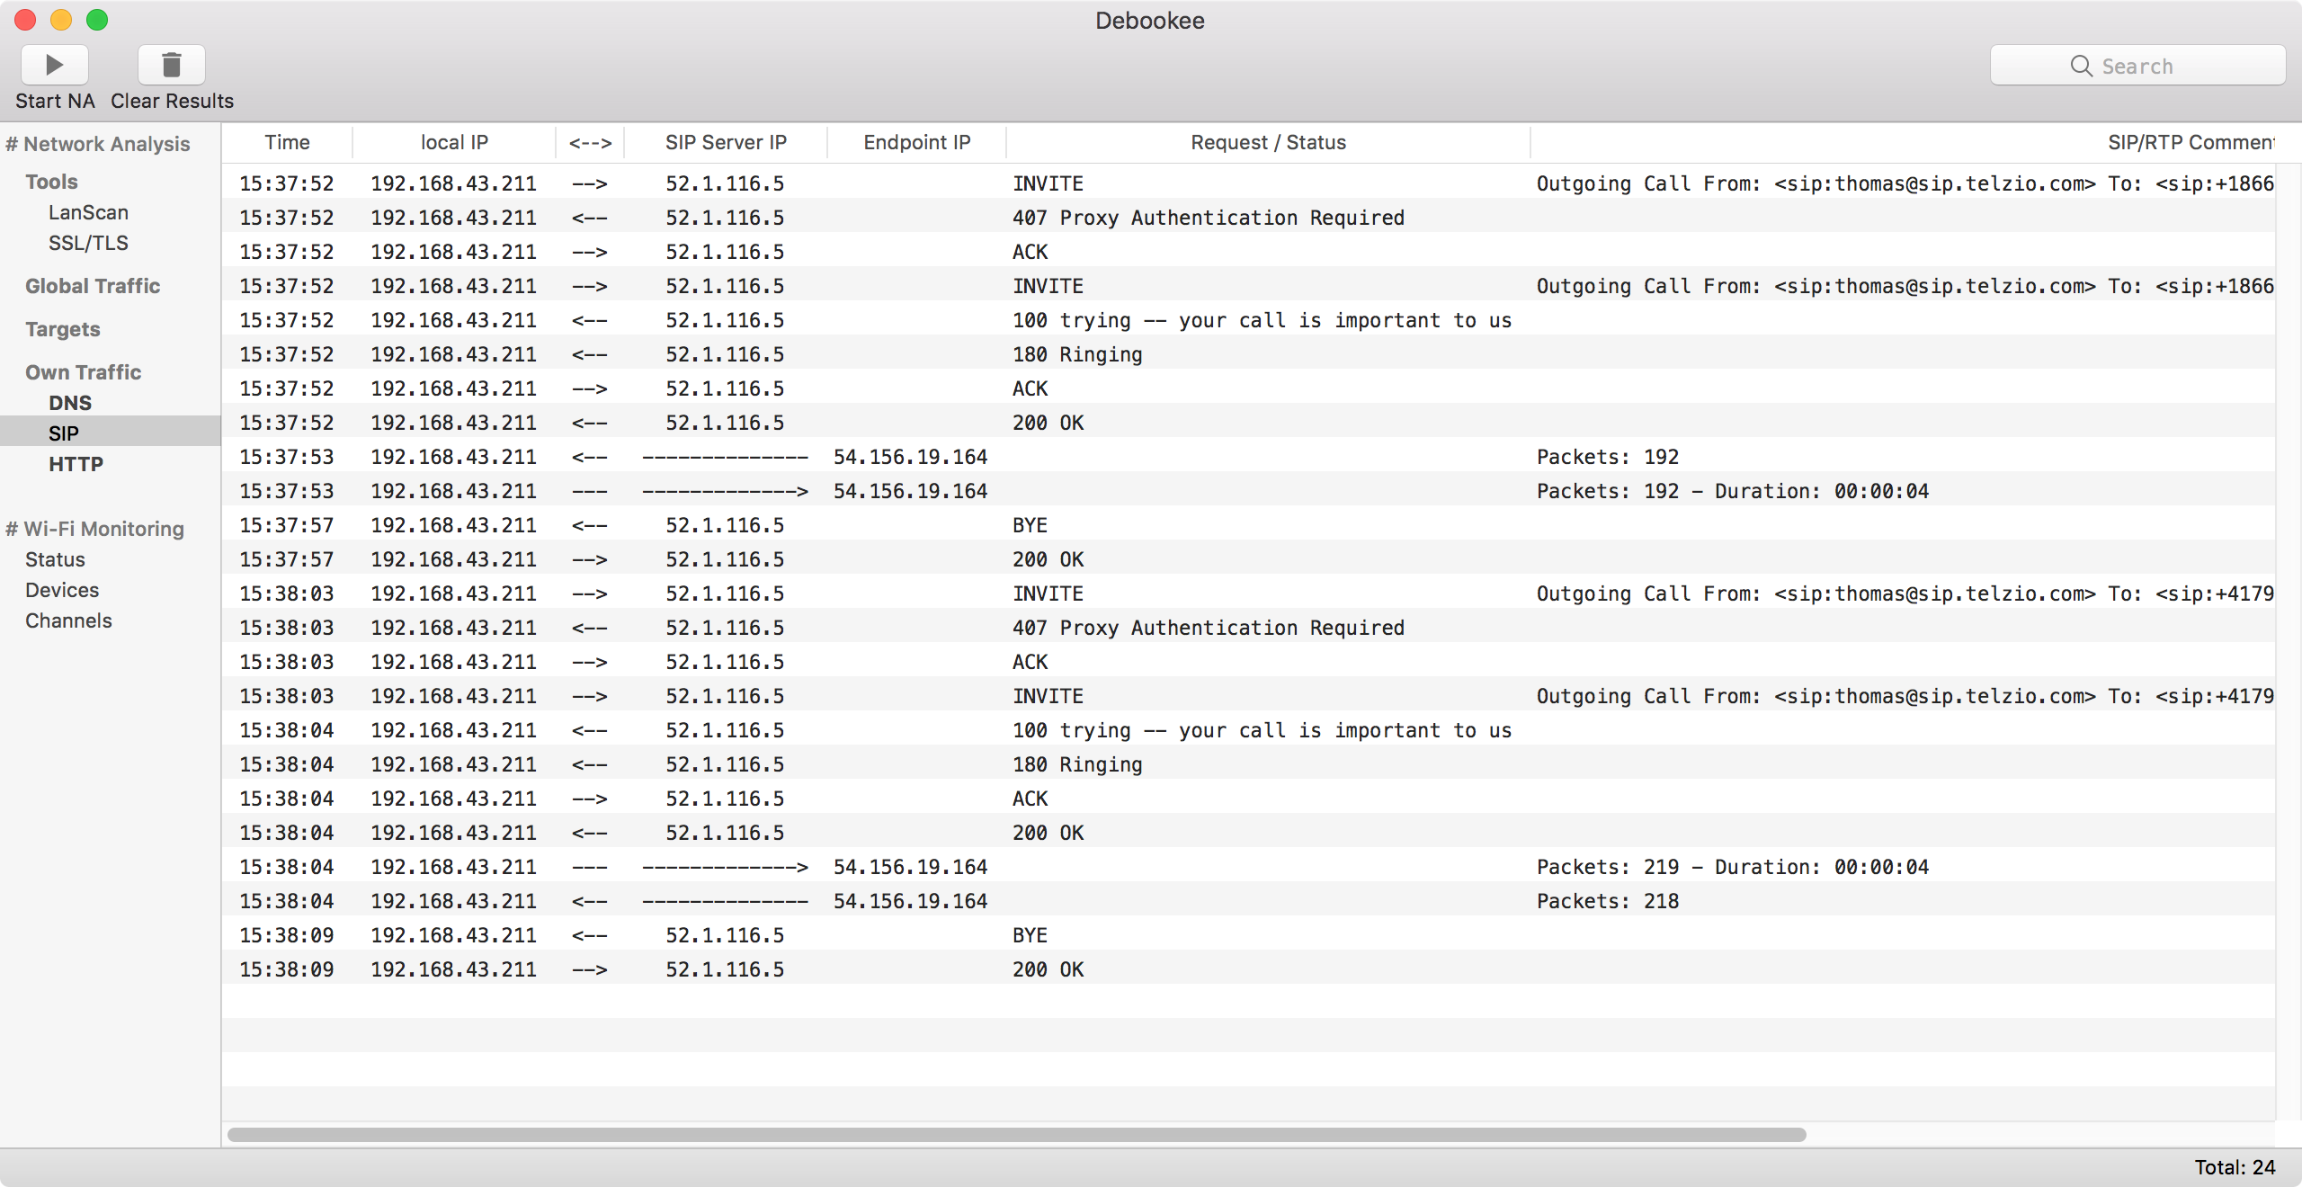
Task: Expand the Wi-Fi Monitoring section
Action: (97, 527)
